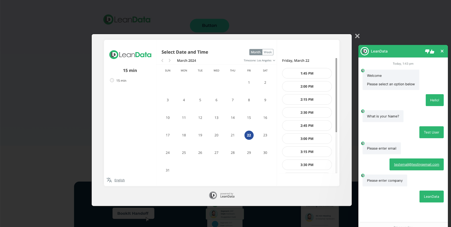
Task: Switch calendar to Week view
Action: point(267,52)
